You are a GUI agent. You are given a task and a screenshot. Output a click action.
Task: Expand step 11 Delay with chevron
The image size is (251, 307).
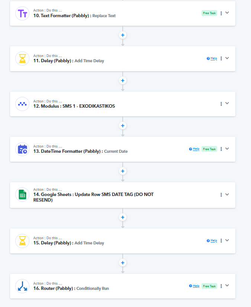[227, 58]
